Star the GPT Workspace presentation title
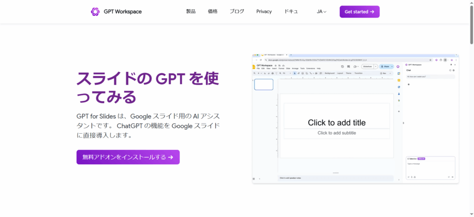This screenshot has width=474, height=217. pyautogui.click(x=275, y=66)
